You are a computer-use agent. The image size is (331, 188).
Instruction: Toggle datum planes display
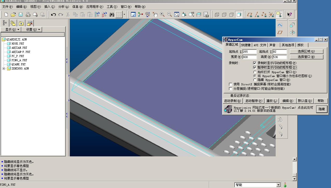(x=250, y=15)
